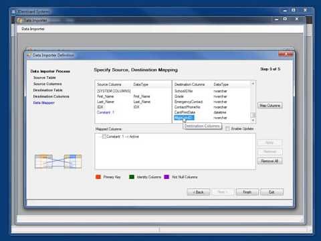Viewport: 321px width, 241px height.
Task: Select IDX in Source Columns list
Action: coord(100,107)
